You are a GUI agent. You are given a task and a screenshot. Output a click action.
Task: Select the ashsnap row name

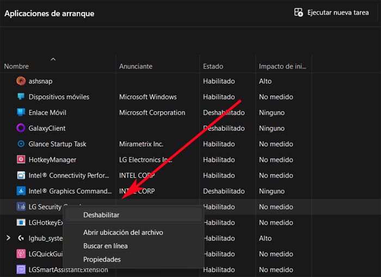pos(40,81)
